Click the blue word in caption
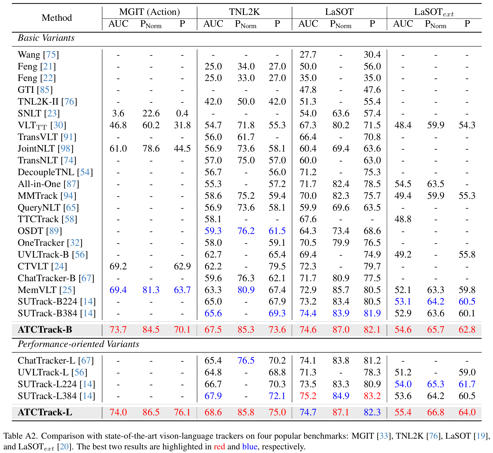Viewport: 493px width, 453px height. point(250,447)
